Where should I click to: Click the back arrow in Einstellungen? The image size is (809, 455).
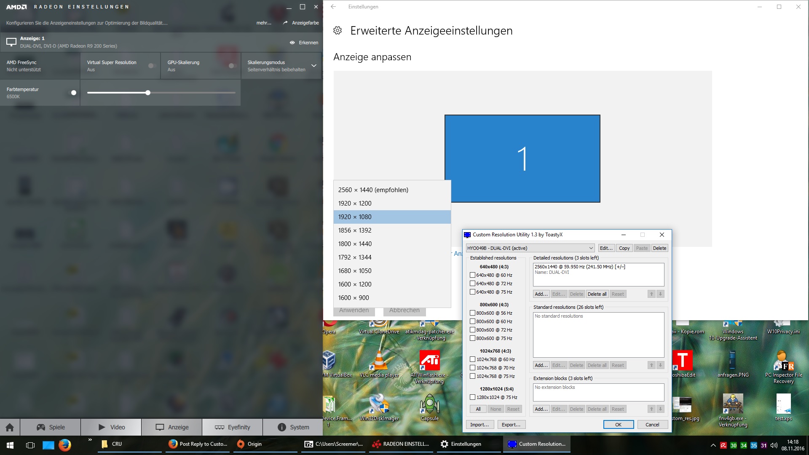333,7
